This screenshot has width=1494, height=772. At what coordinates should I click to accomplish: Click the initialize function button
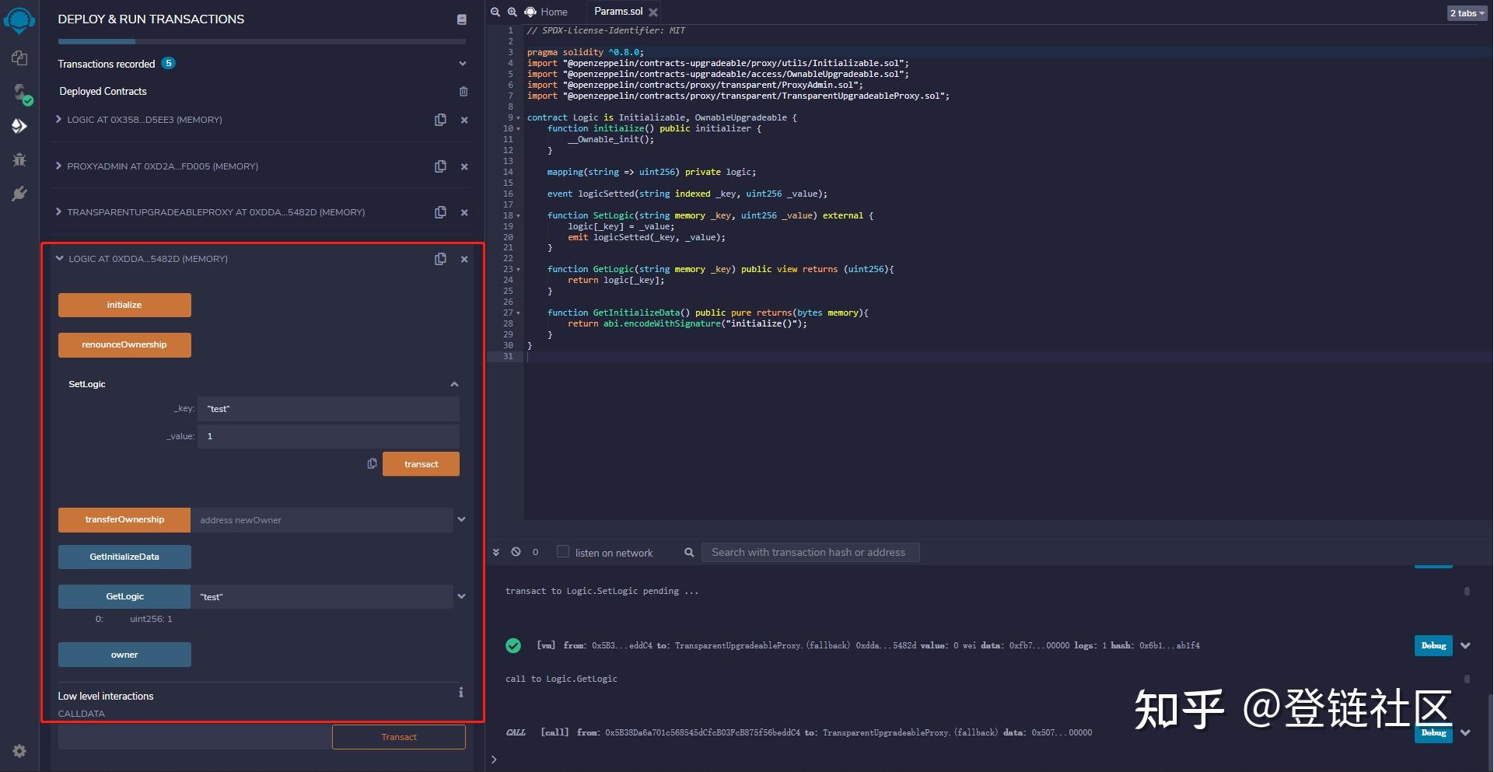click(124, 305)
